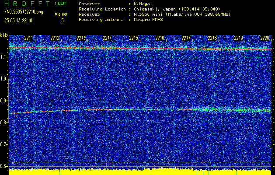275x175 pixels.
Task: Click the kHz axis unit label
Action: coord(4,35)
